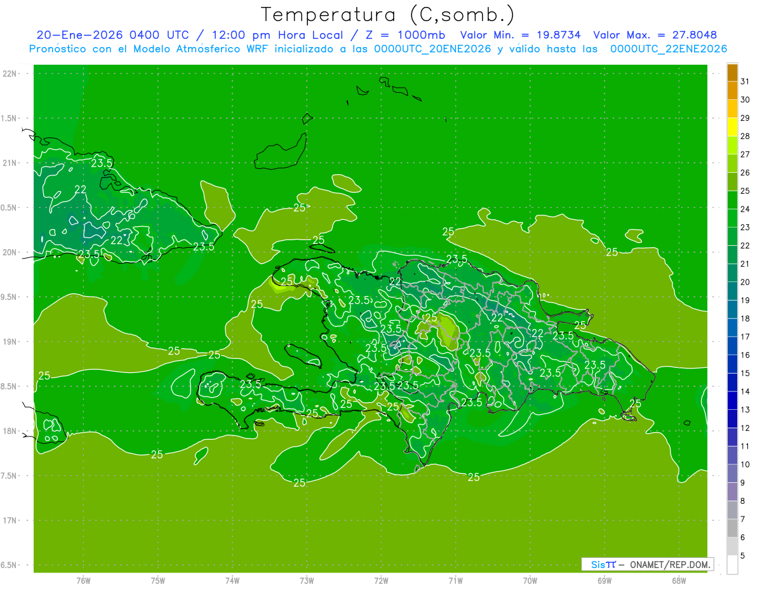Click the "20N" latitude axis label
The height and width of the screenshot is (589, 762).
pyautogui.click(x=11, y=252)
